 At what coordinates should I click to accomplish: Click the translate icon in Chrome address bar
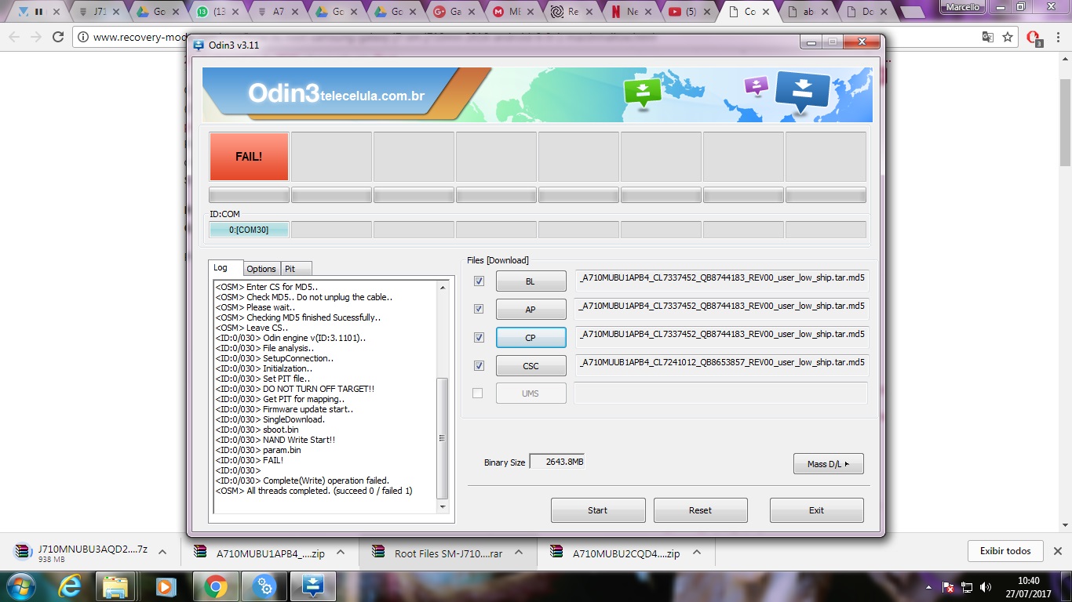988,37
